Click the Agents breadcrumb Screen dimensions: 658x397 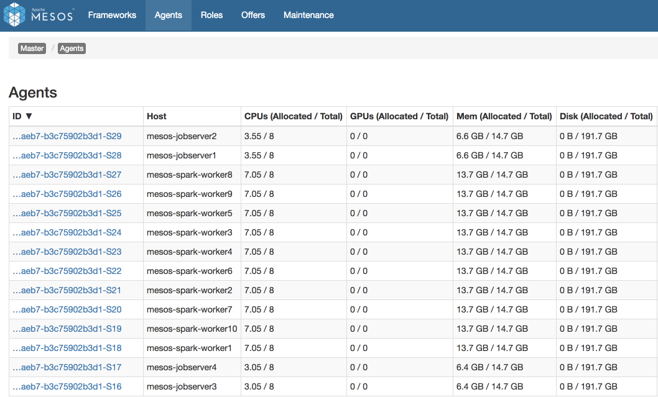72,48
